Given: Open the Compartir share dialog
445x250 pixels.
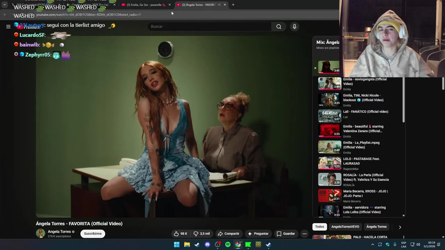Looking at the screenshot, I should point(228,234).
